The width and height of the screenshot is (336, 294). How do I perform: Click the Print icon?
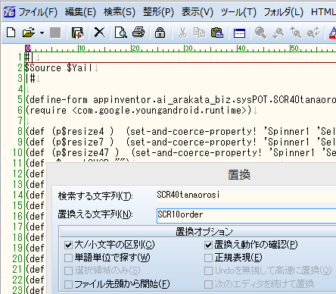point(138,33)
